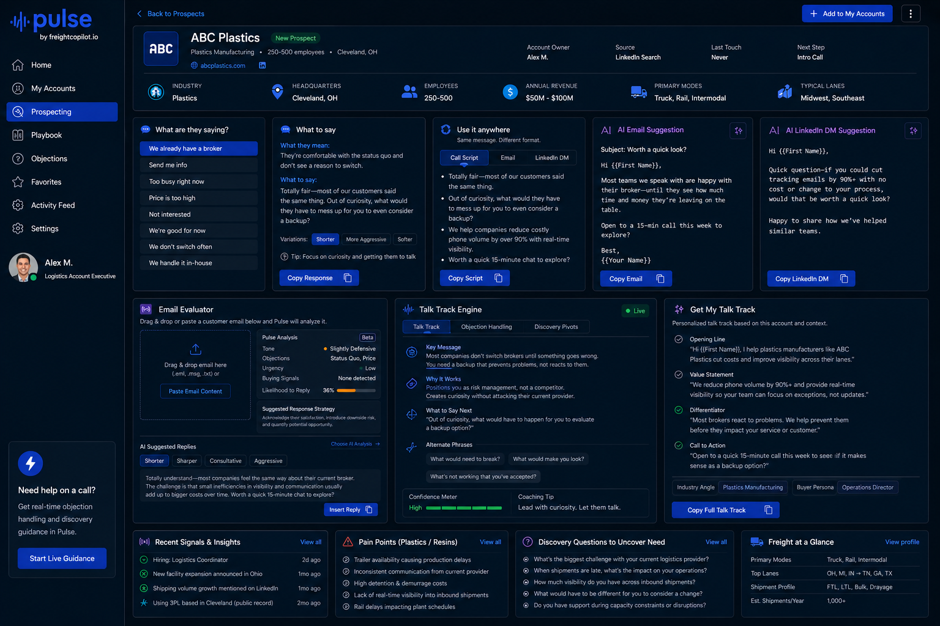Toggle the Call to Action check circle

coord(679,446)
